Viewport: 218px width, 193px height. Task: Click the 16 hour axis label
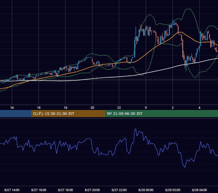39,108
